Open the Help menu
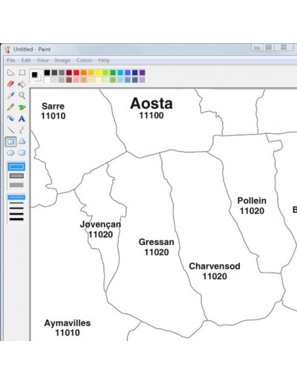Screen dimensions: 297x385 pos(104,60)
